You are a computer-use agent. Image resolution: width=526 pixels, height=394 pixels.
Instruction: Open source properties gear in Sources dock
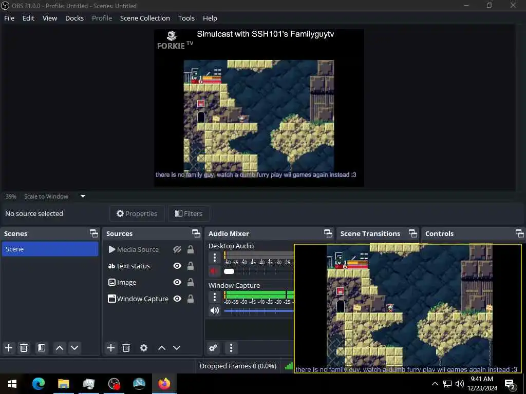144,348
